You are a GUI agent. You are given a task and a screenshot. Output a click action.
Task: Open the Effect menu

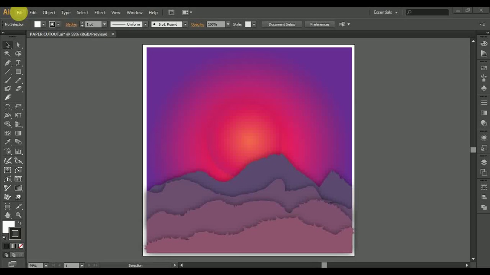tap(100, 13)
